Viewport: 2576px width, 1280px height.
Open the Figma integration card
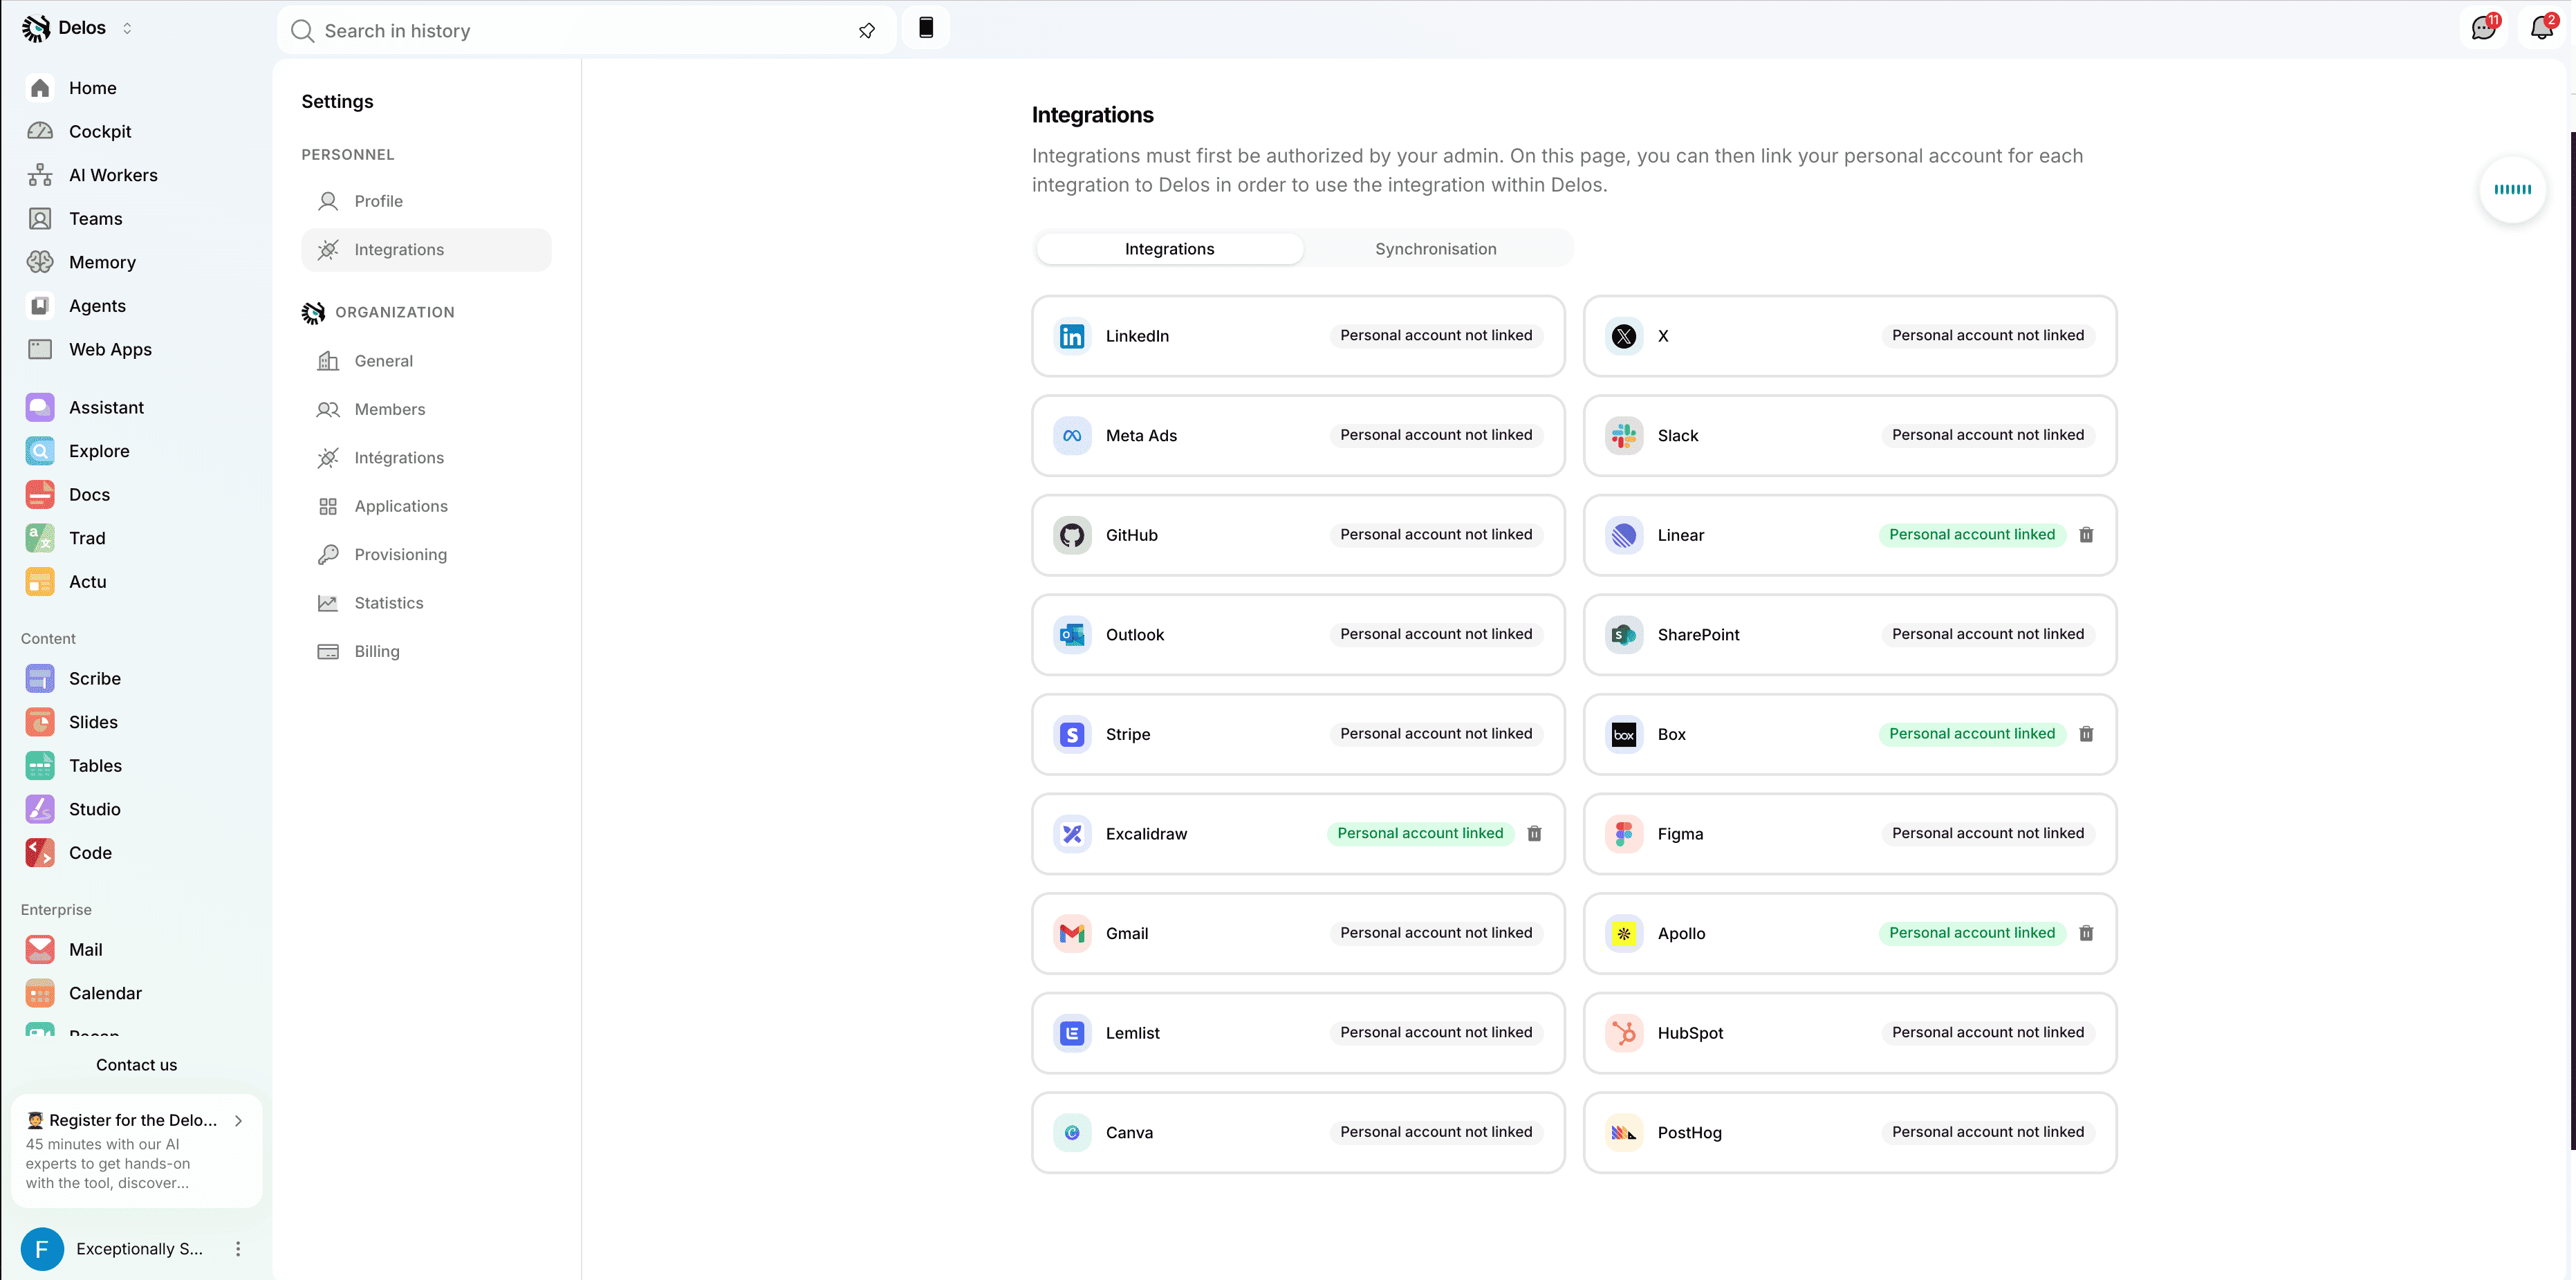point(1850,834)
